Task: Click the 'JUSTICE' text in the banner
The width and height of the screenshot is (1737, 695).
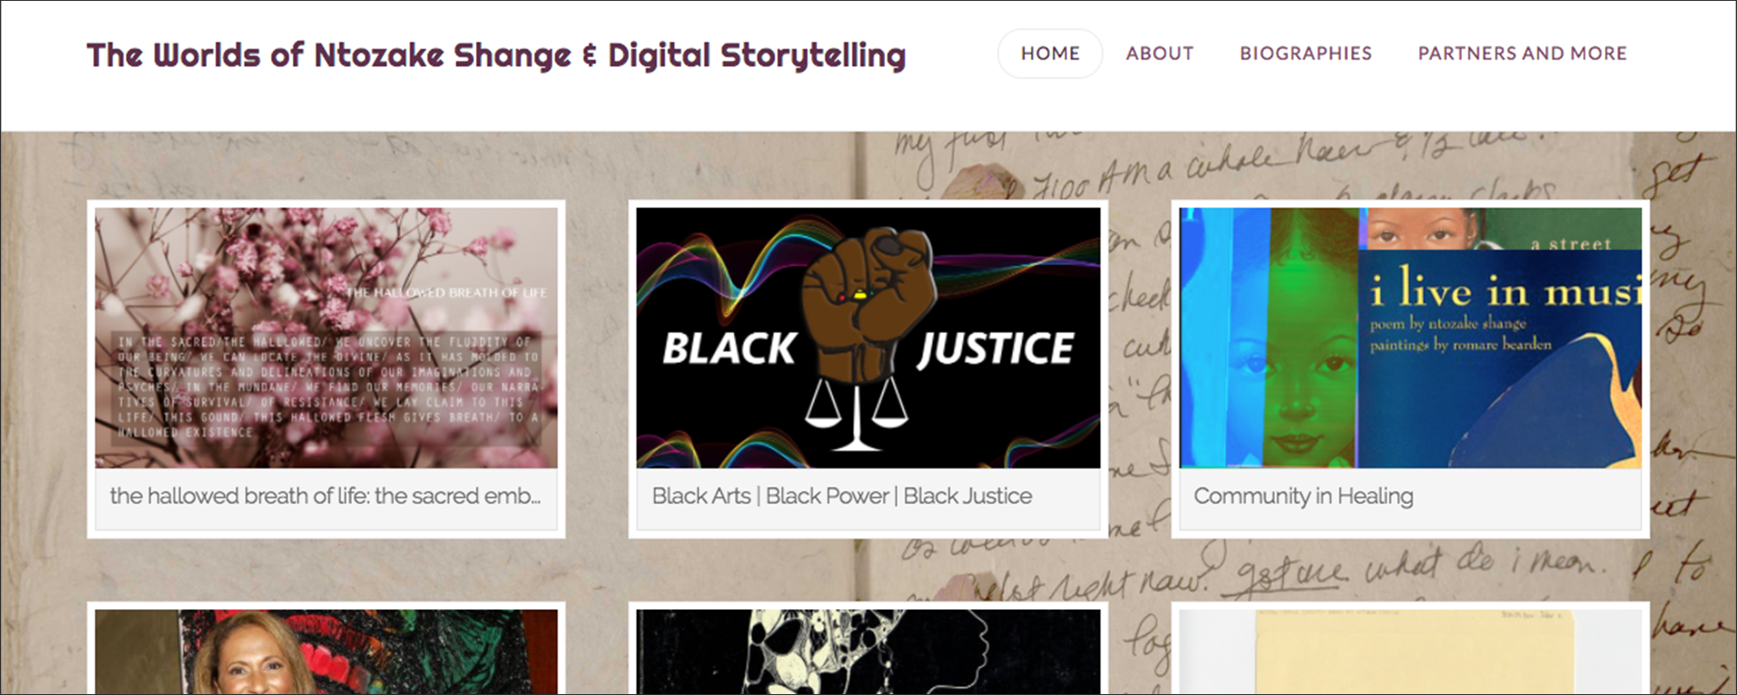Action: (995, 349)
